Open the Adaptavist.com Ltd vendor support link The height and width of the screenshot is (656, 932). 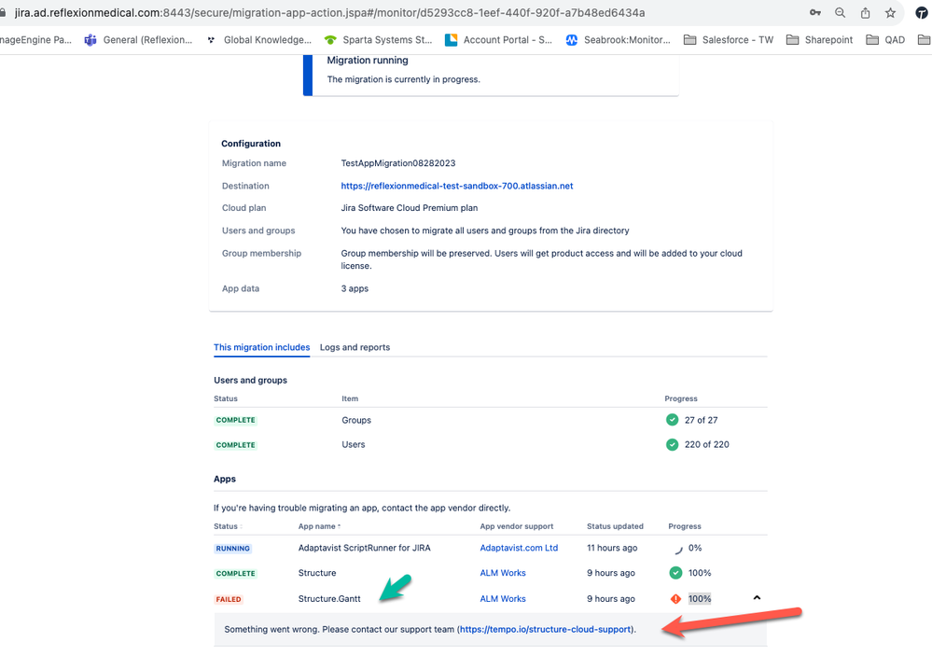tap(519, 548)
